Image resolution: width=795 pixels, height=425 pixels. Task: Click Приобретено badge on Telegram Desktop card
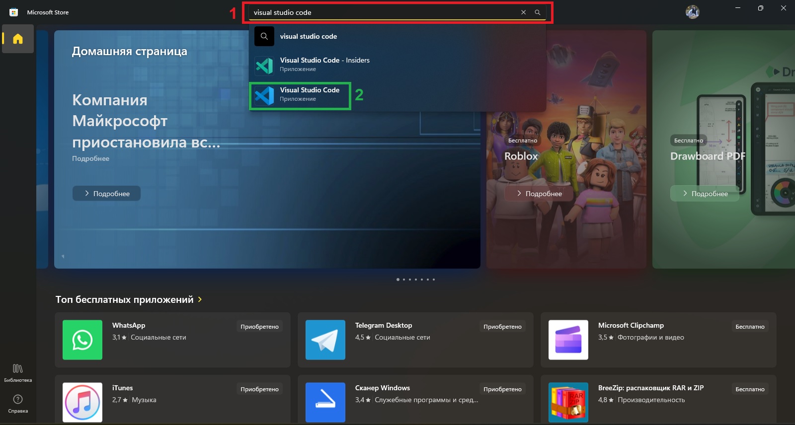pos(502,327)
